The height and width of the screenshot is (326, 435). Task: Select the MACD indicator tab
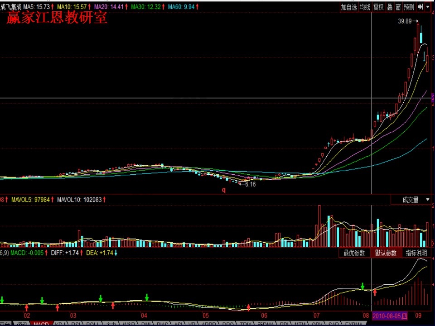pos(41,324)
